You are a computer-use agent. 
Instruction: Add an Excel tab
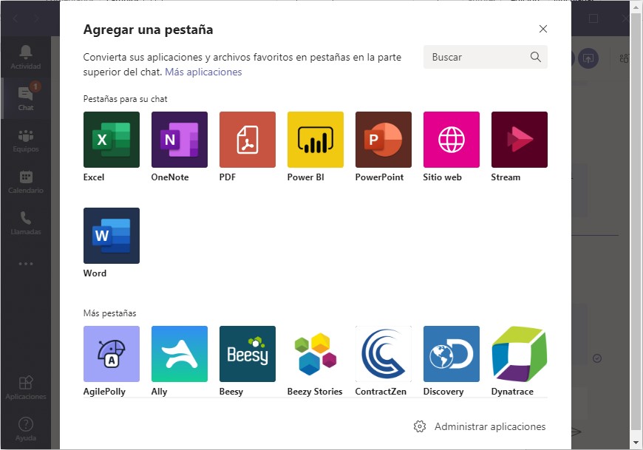111,139
